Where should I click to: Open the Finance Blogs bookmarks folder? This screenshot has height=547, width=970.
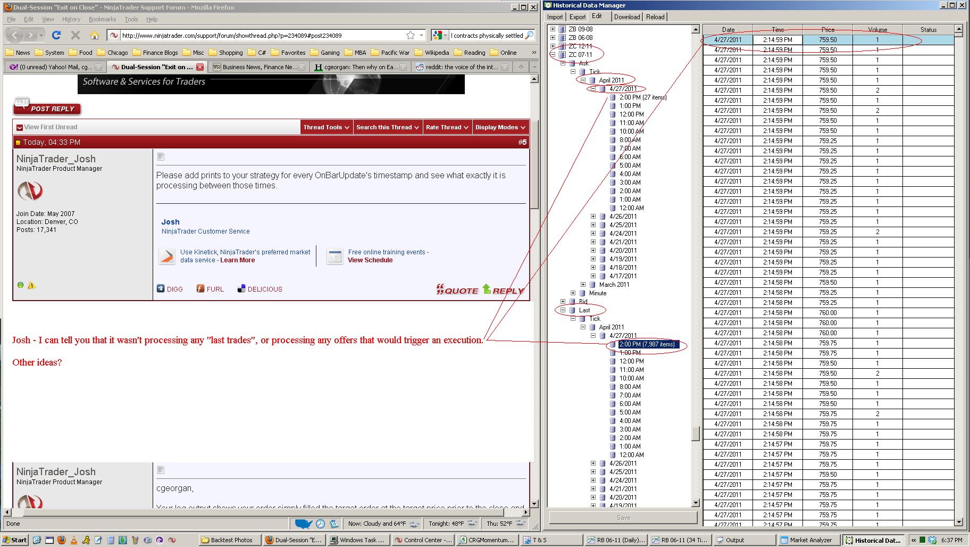click(x=155, y=53)
